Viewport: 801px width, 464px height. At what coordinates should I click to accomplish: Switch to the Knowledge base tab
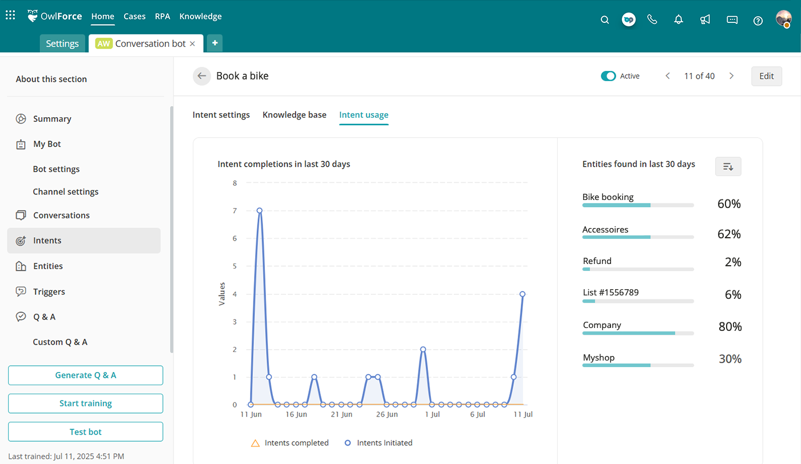(294, 115)
